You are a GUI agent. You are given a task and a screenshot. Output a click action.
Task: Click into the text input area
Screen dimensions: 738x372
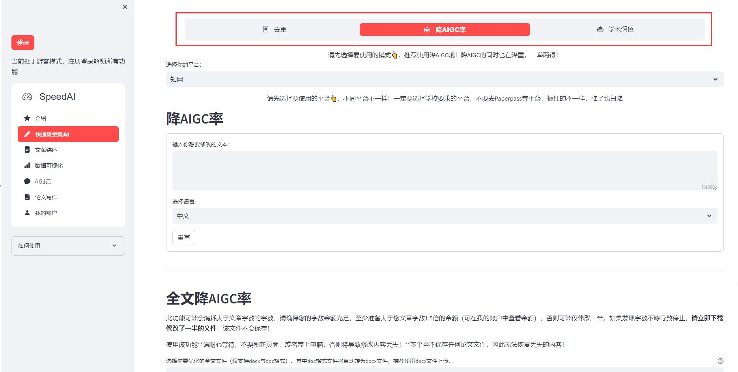(445, 170)
